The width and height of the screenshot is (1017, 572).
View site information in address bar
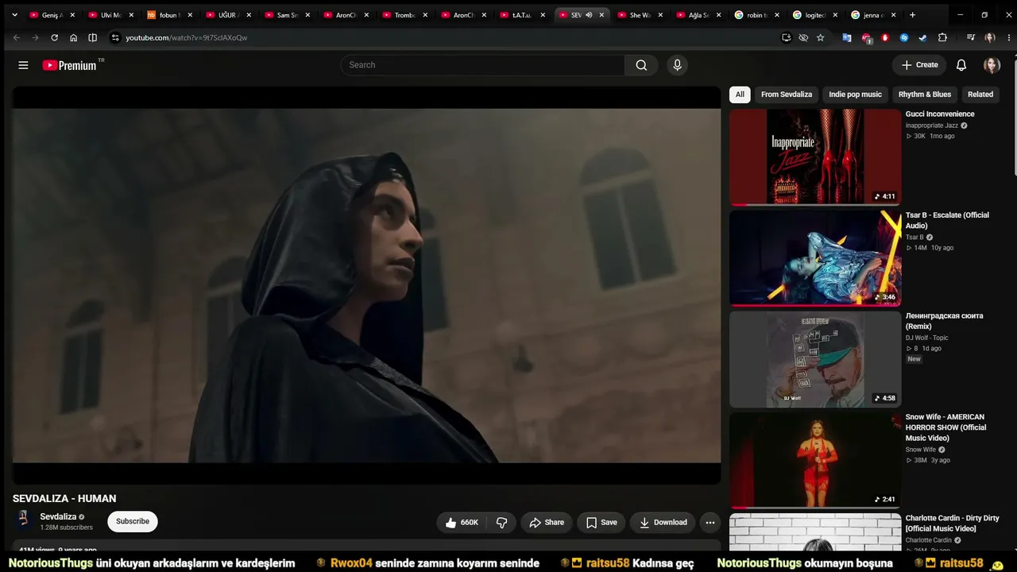coord(115,37)
